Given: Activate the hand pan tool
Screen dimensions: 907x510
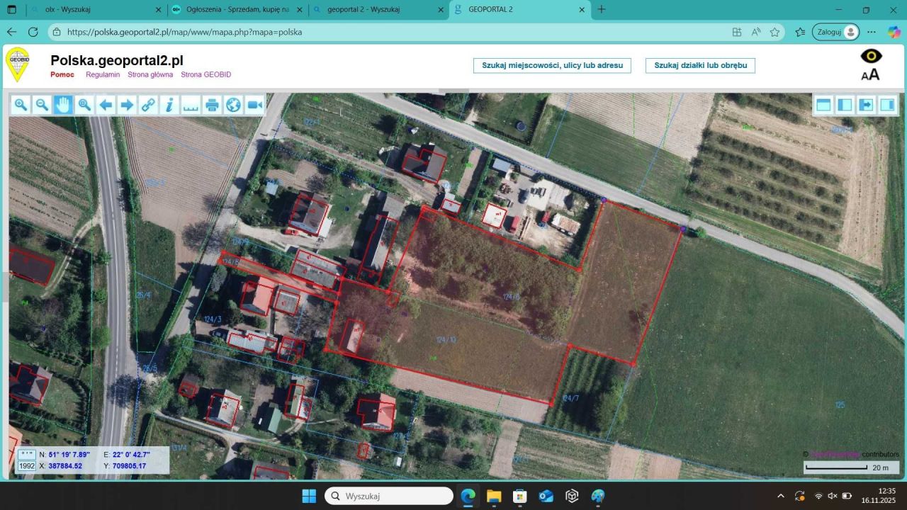Looking at the screenshot, I should click(63, 106).
